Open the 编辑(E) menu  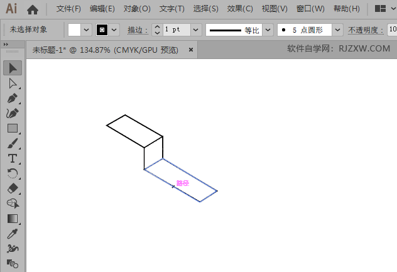coord(102,9)
